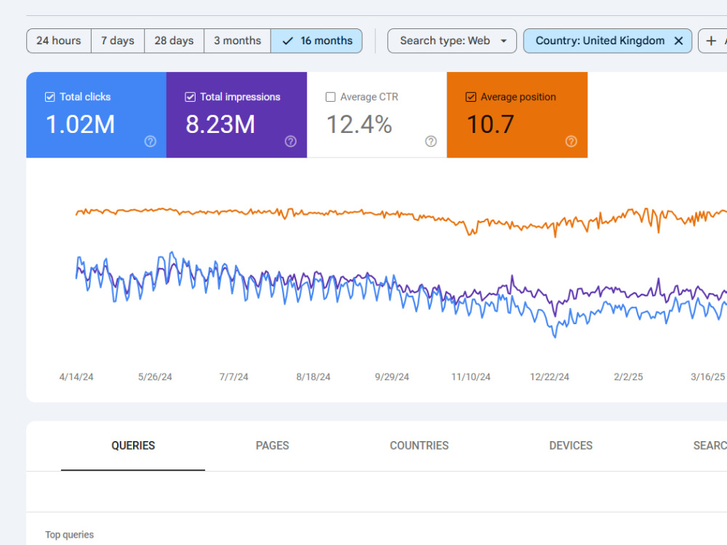Click the 8/18/24 axis date label
Viewport: 727px width, 545px height.
[313, 376]
